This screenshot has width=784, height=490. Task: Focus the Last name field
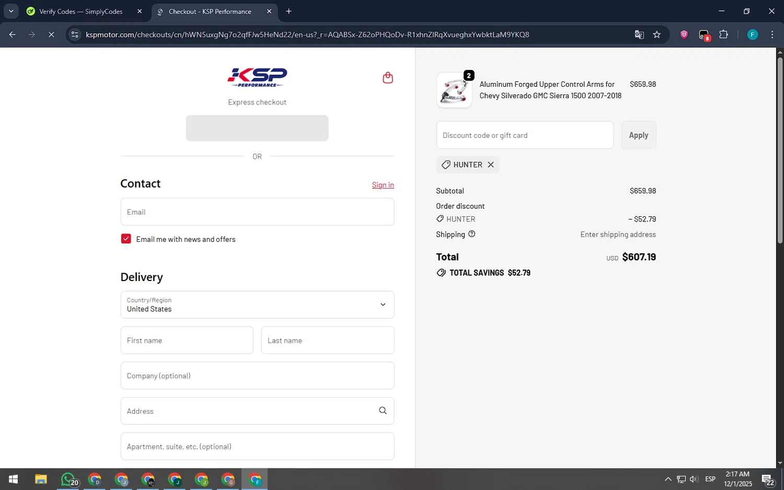pyautogui.click(x=327, y=340)
